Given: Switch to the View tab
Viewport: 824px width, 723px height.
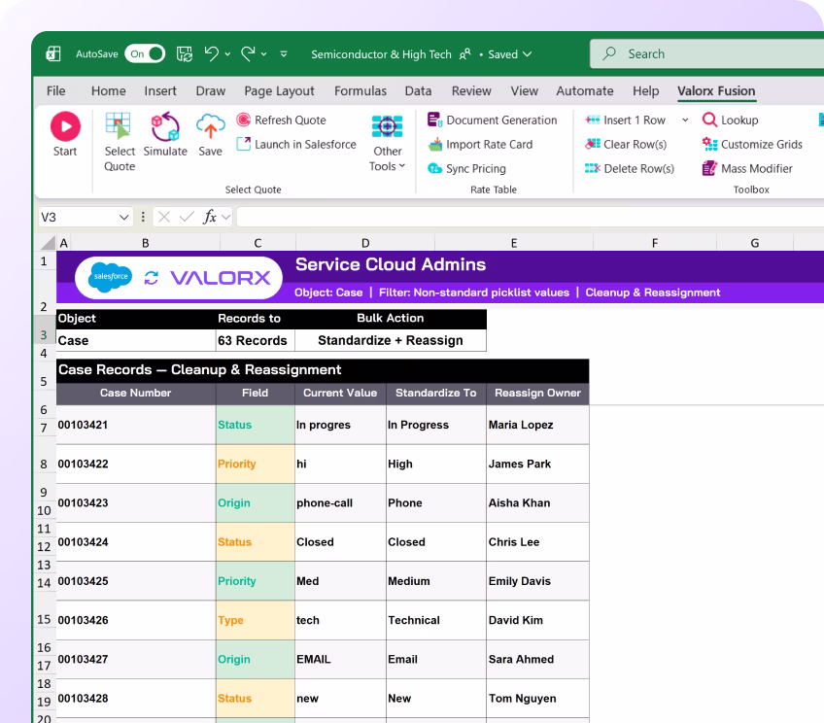Looking at the screenshot, I should click(x=524, y=91).
